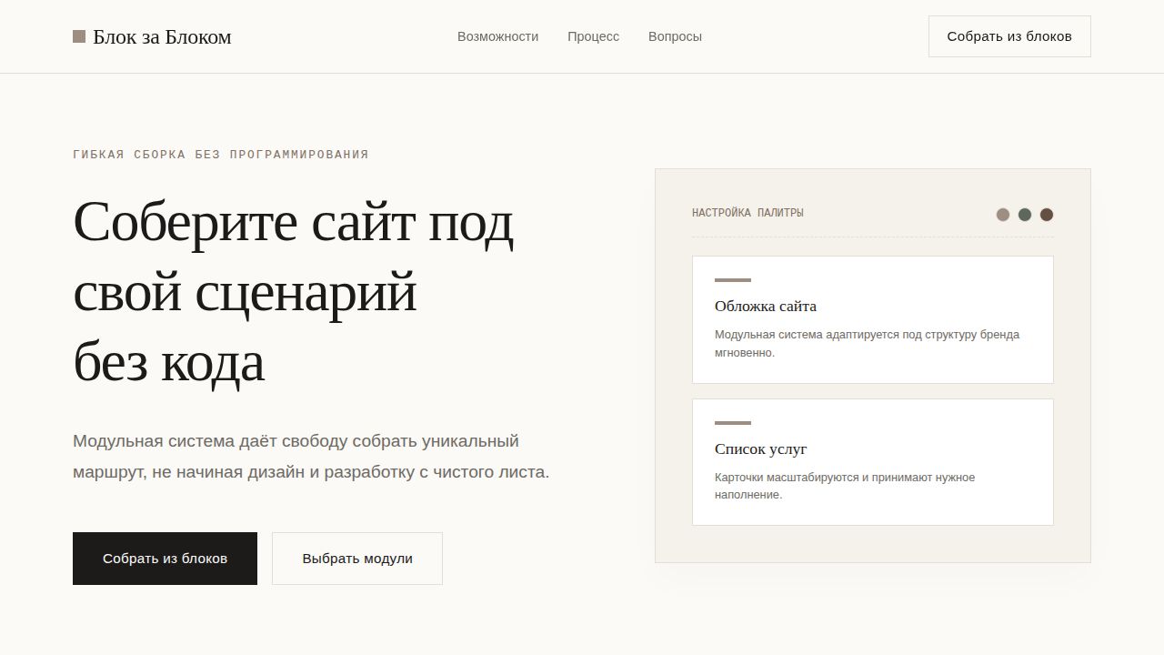Screen dimensions: 1164x655
Task: Click paragraph starting Модульная система даёт свободу
Action: pos(311,457)
